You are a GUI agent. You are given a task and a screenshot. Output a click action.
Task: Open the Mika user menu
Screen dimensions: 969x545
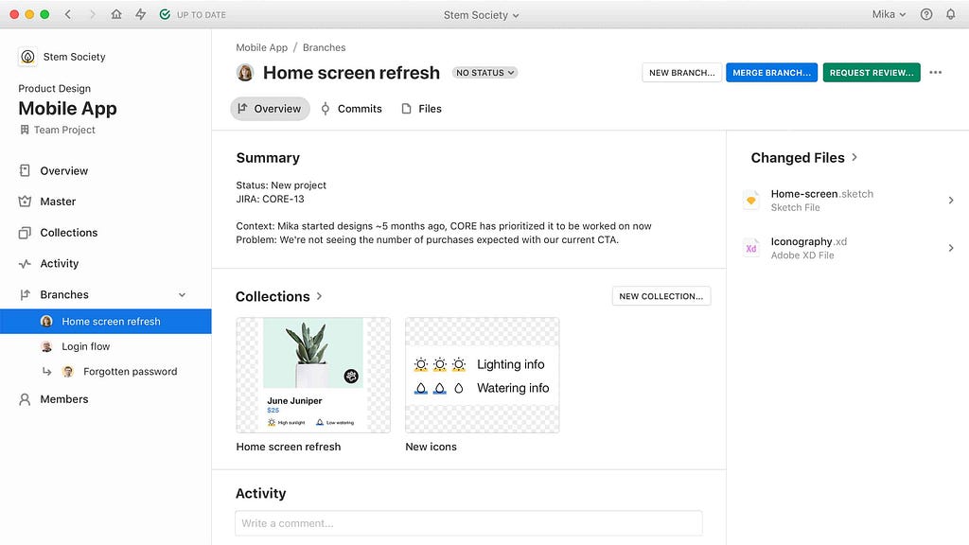pos(889,15)
